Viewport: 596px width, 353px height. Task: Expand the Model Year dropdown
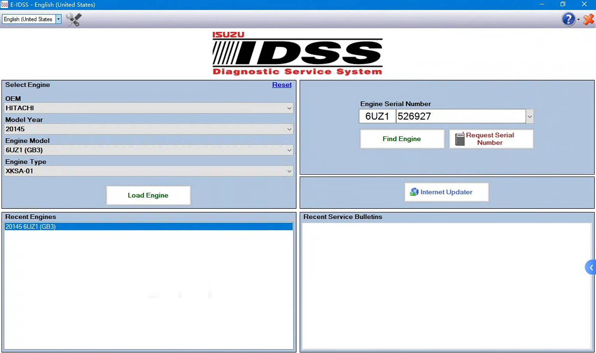[289, 129]
